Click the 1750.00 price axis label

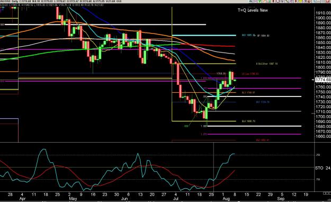[323, 92]
